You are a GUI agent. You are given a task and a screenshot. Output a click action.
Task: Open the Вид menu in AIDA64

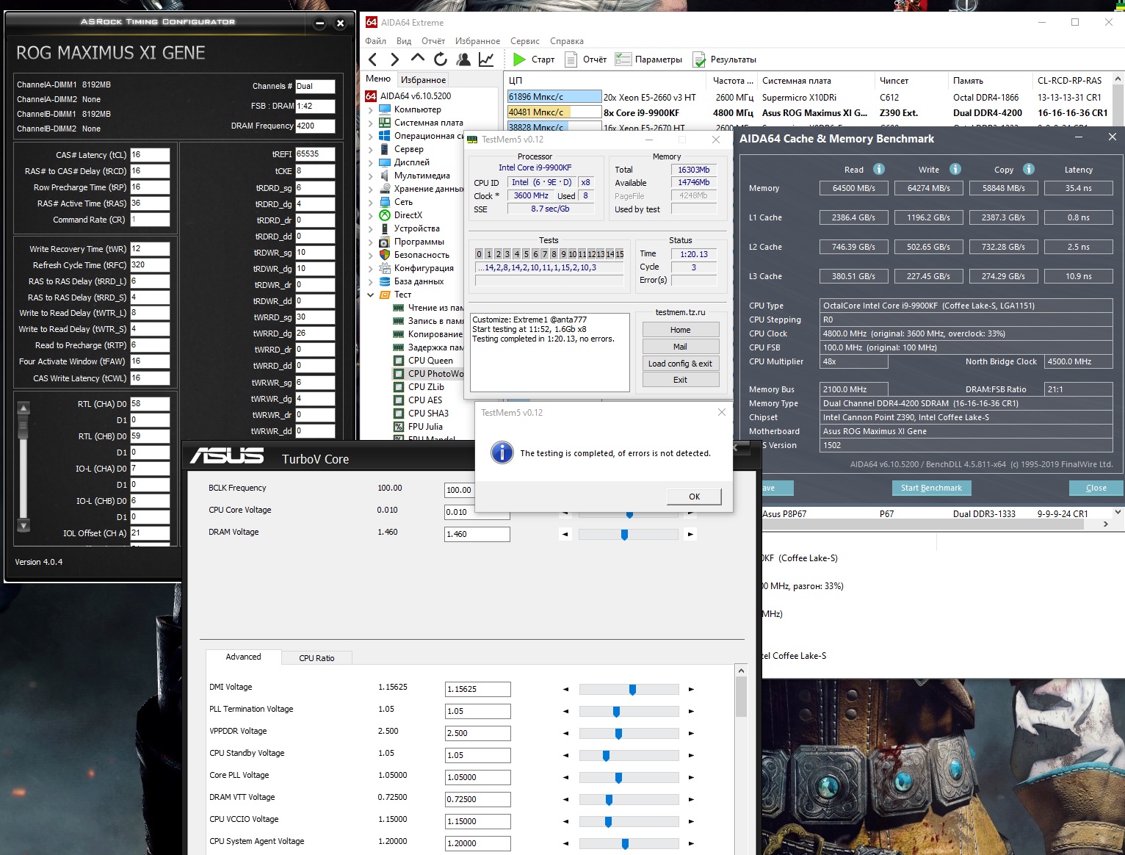pyautogui.click(x=404, y=41)
